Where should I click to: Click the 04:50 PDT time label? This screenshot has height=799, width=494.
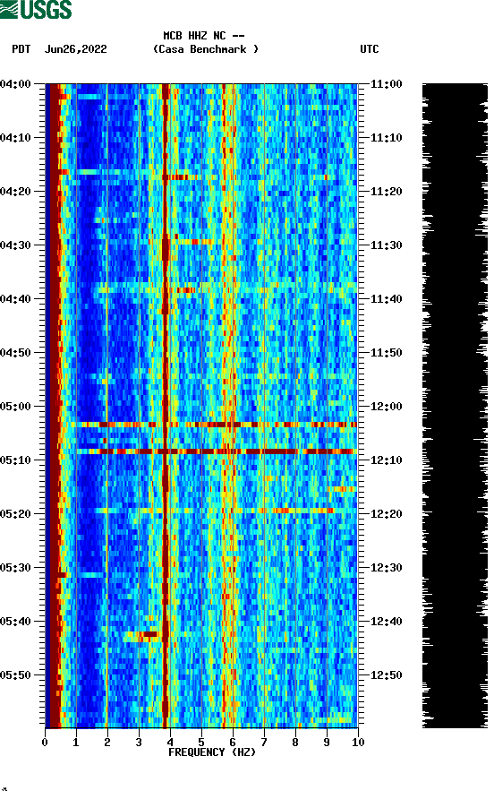point(16,353)
